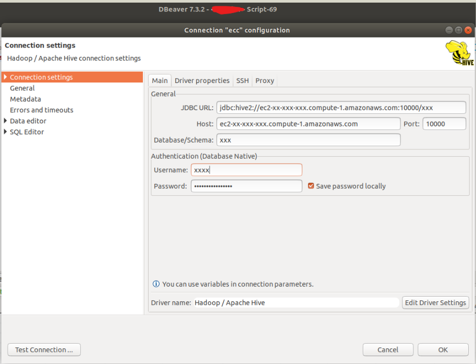
Task: Expand the Data editor tree item
Action: point(5,121)
